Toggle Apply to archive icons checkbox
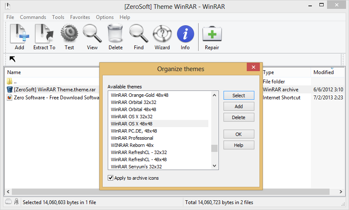 [110, 178]
